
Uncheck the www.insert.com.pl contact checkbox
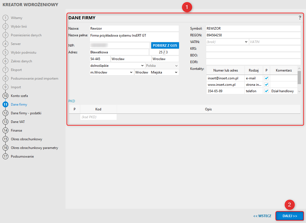point(266,84)
